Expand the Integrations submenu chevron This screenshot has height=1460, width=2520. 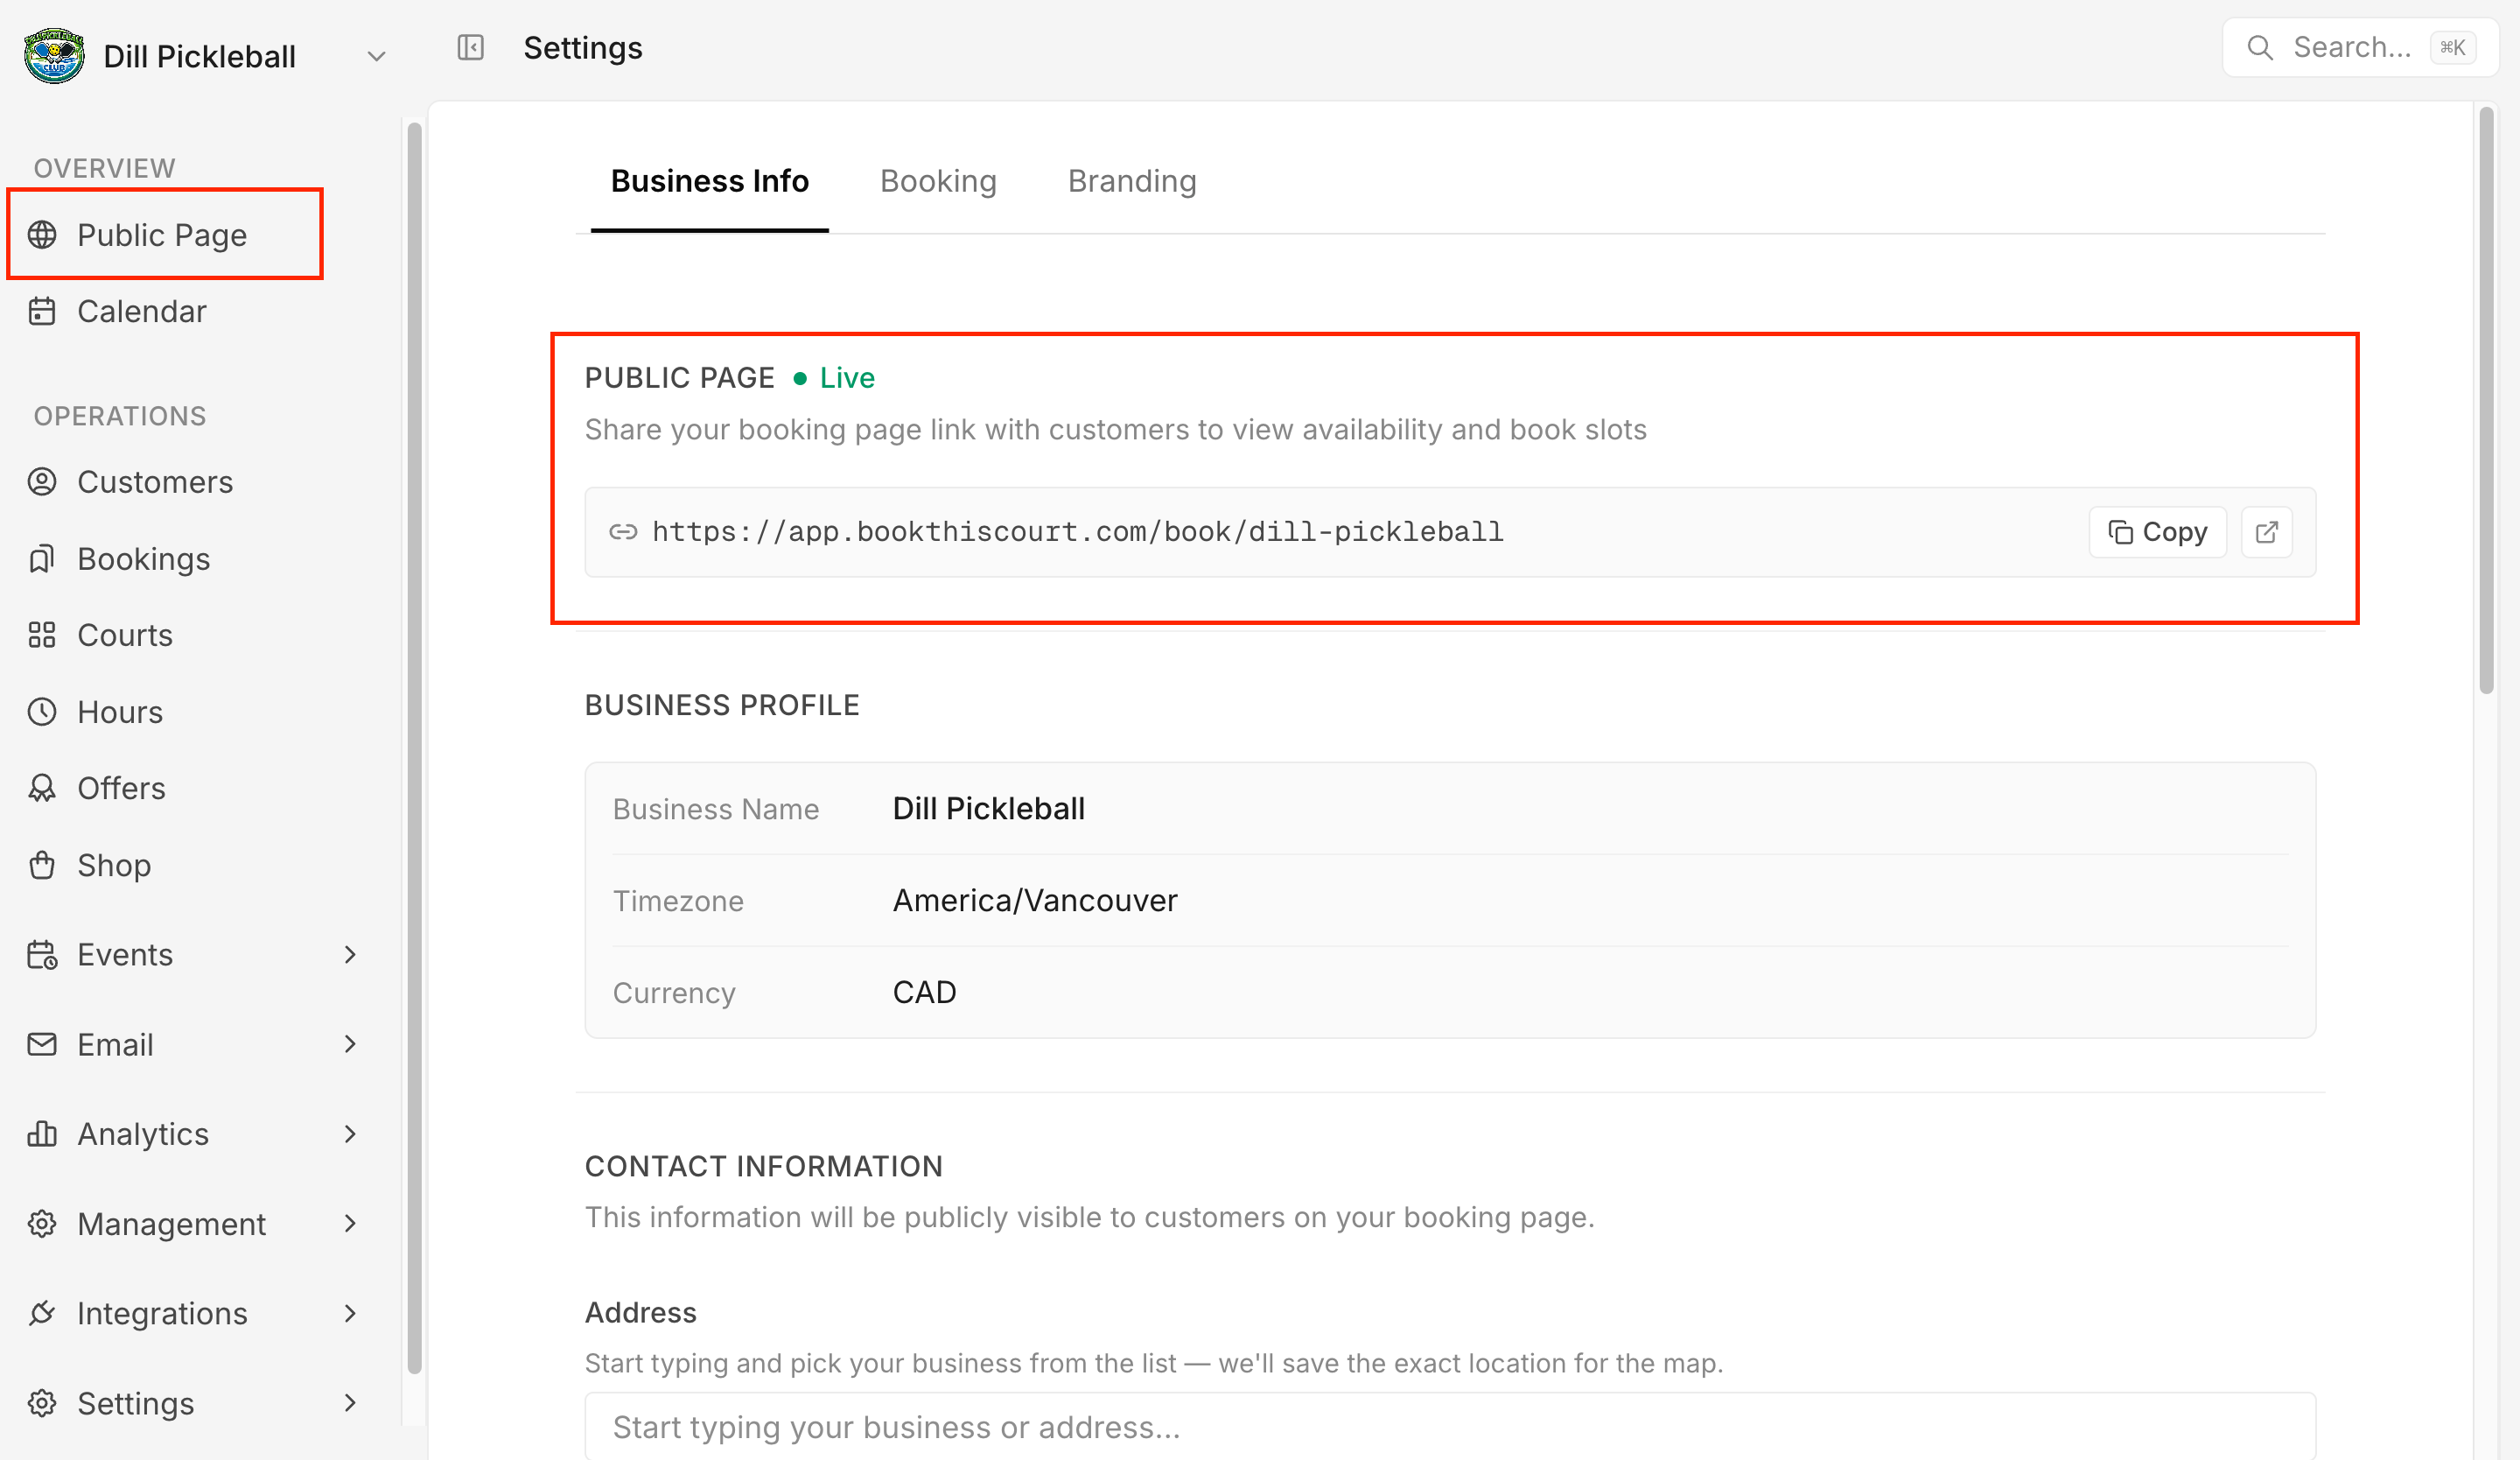point(350,1313)
